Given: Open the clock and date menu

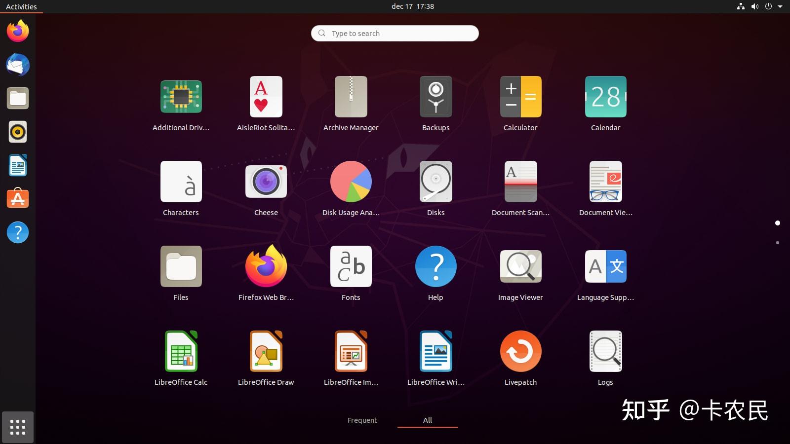Looking at the screenshot, I should tap(413, 6).
